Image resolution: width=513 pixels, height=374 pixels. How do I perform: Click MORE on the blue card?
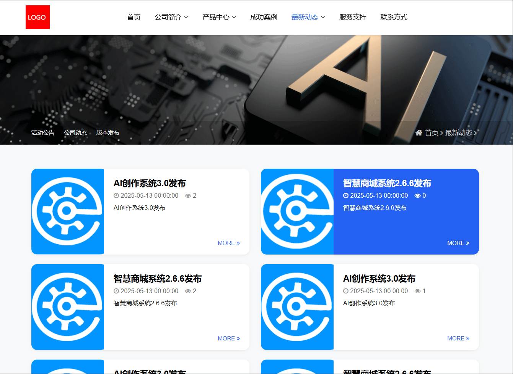458,243
